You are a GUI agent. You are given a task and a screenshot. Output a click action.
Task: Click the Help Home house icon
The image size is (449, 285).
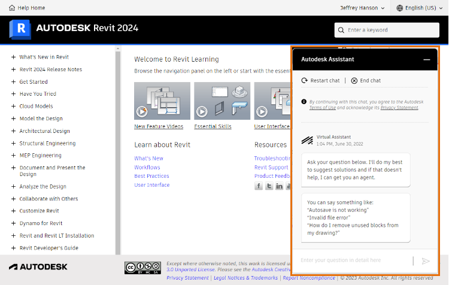[x=12, y=8]
